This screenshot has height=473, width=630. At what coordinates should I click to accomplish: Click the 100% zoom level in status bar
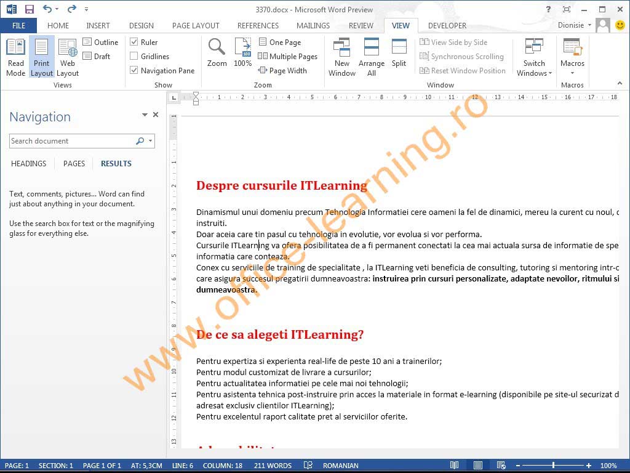click(x=608, y=466)
